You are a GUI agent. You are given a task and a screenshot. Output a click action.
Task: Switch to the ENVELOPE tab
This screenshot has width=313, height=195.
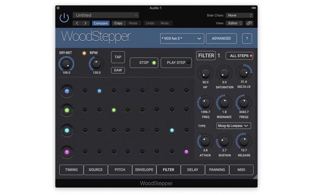144,170
